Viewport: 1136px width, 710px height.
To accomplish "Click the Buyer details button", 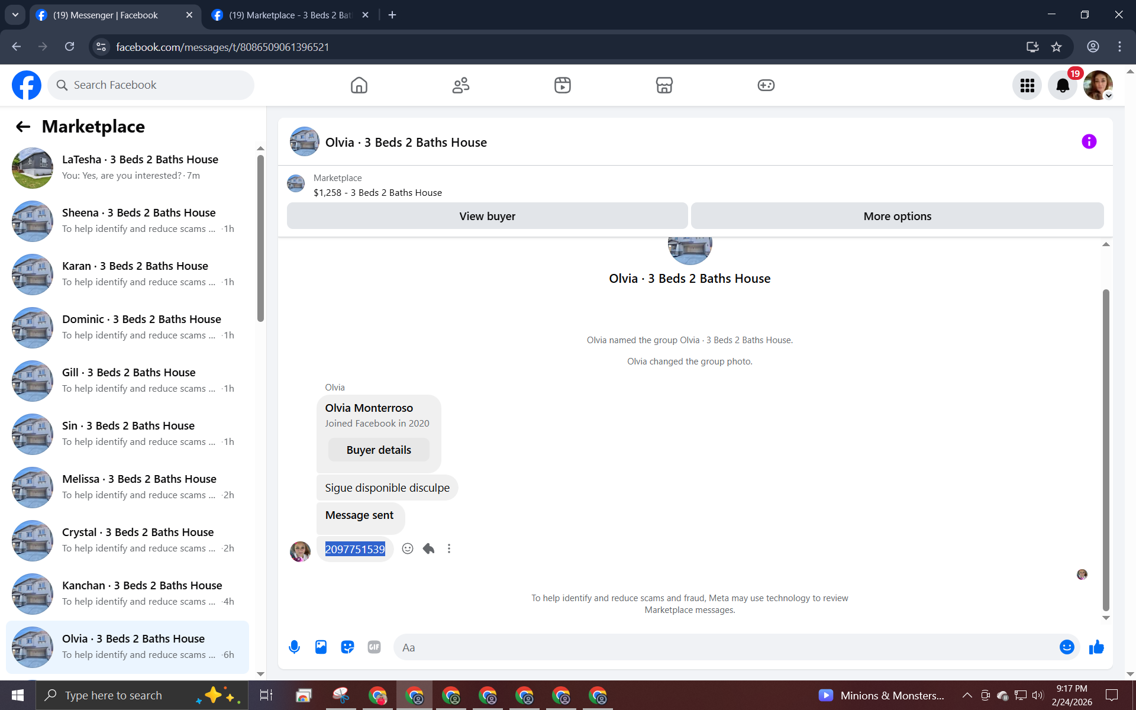I will click(x=379, y=450).
